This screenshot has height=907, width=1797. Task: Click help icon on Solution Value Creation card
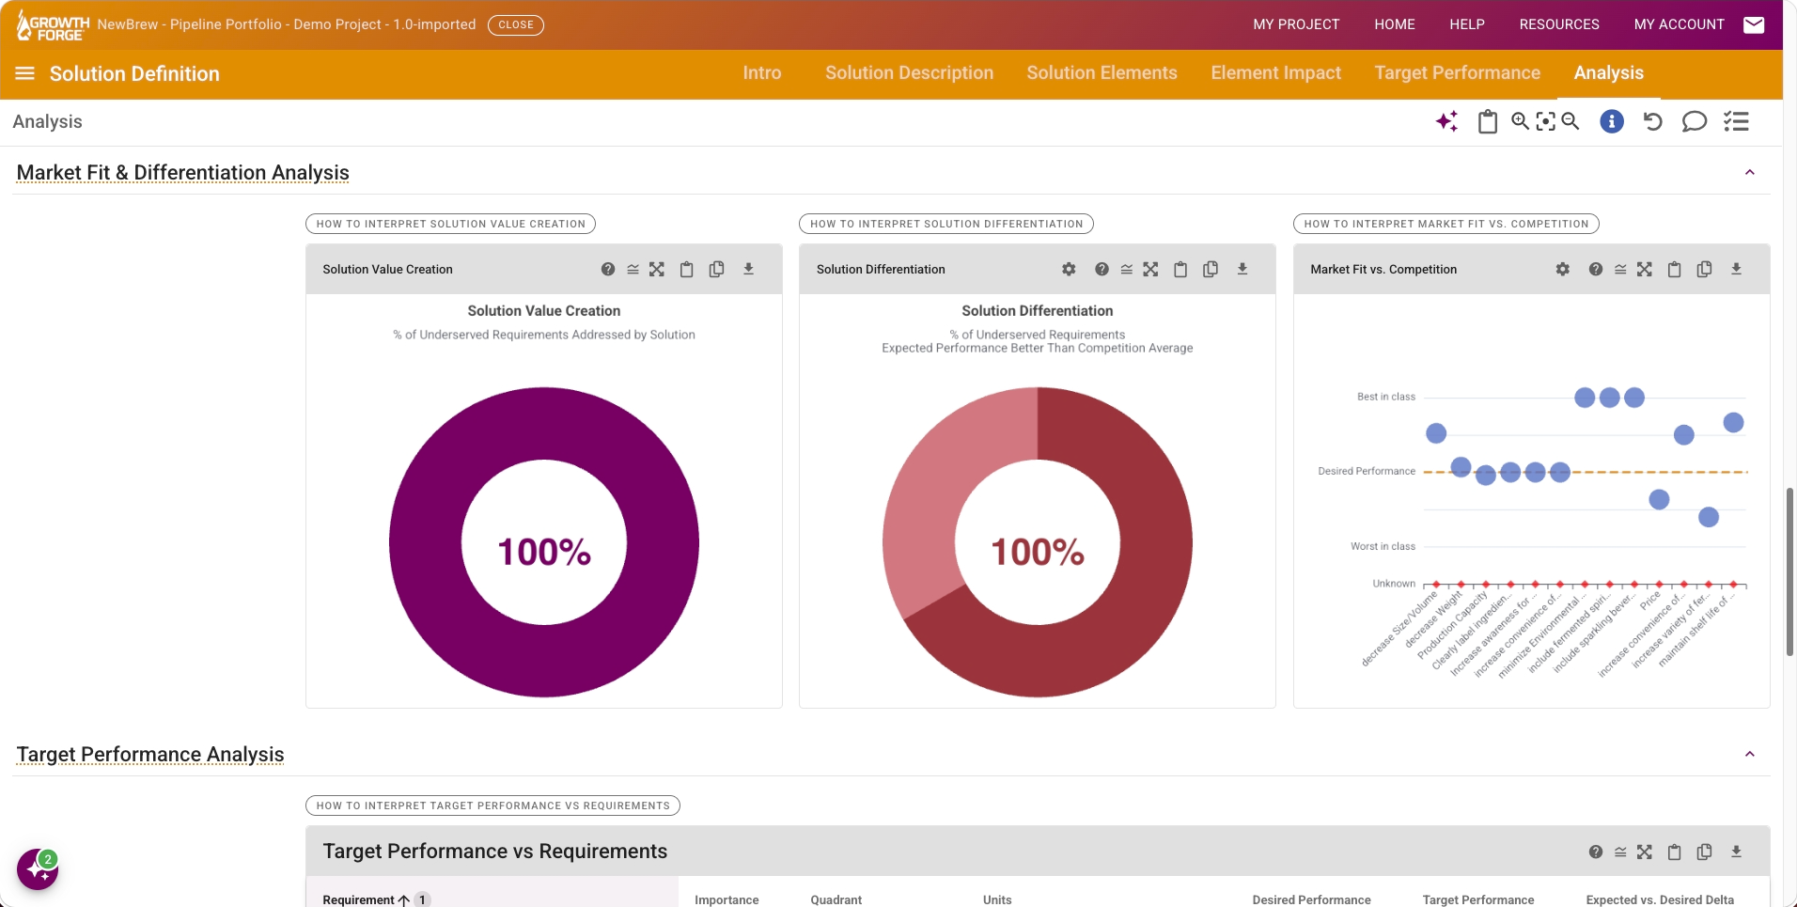[608, 270]
